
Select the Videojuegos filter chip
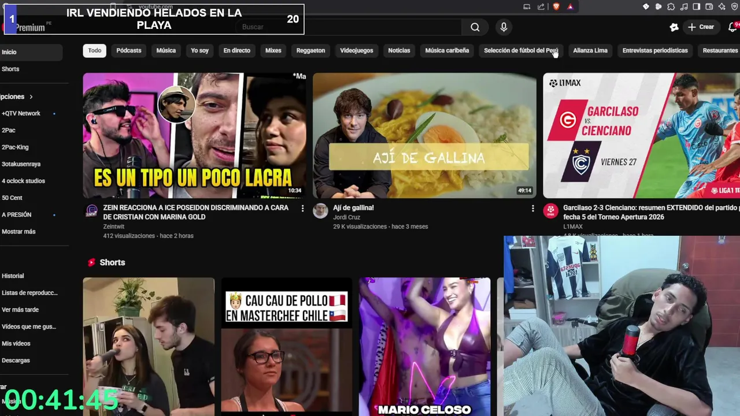click(357, 50)
